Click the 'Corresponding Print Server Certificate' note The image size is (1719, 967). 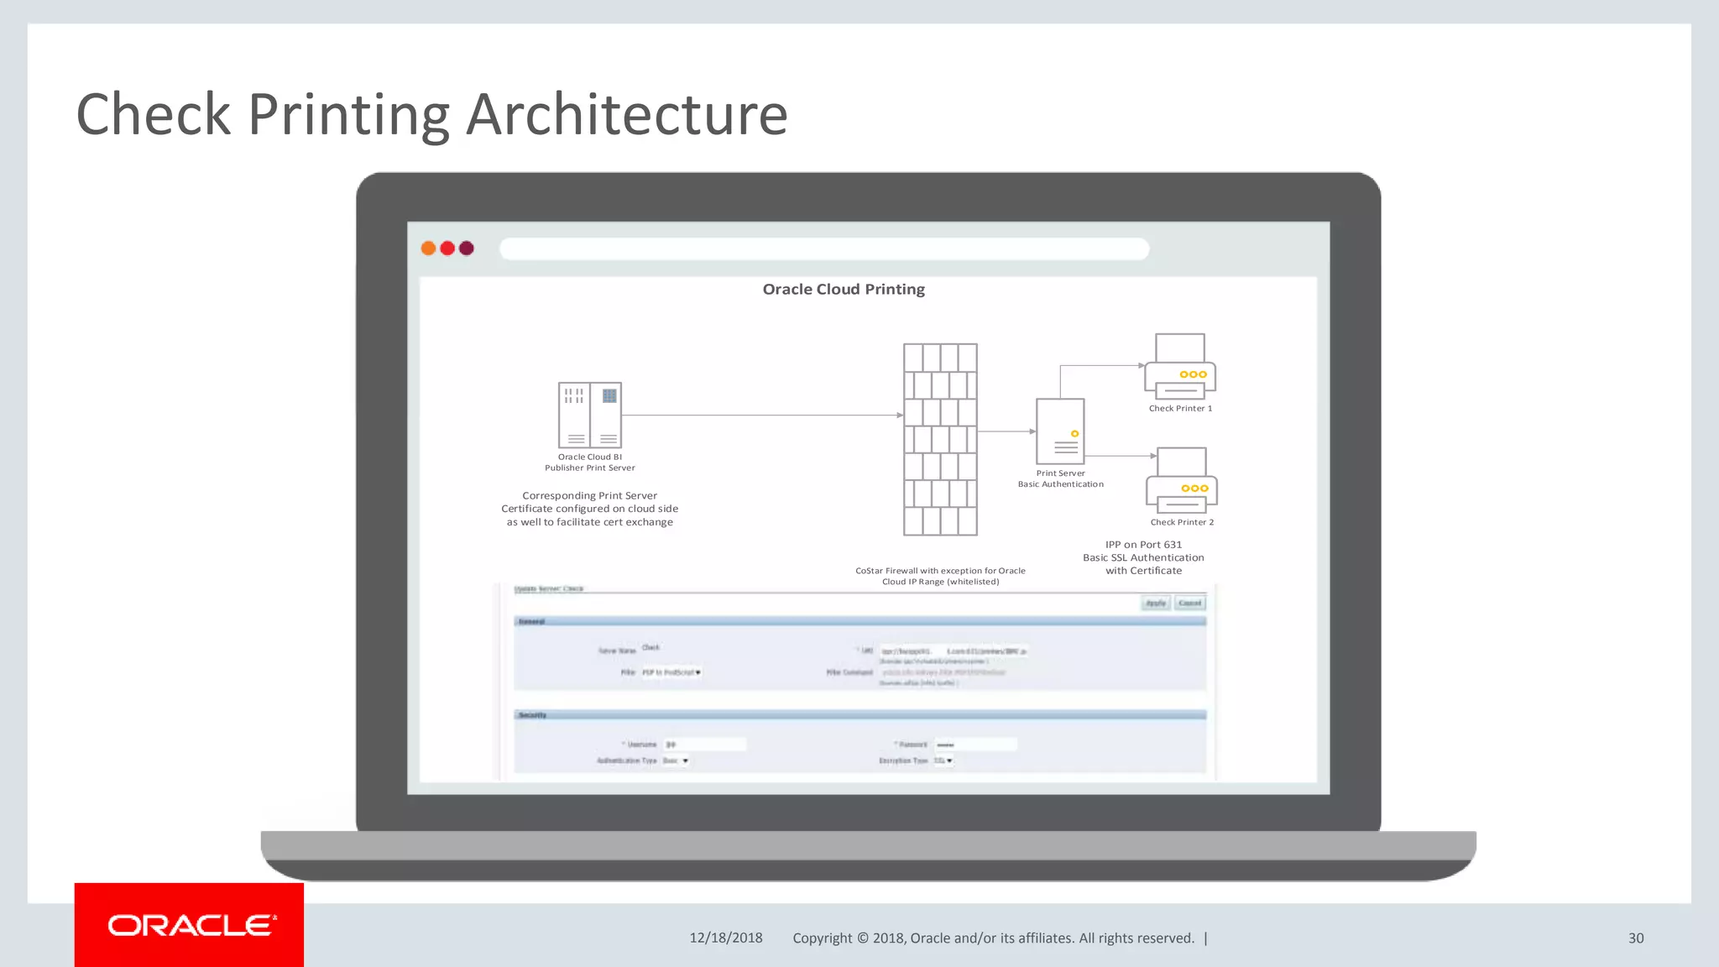(590, 509)
